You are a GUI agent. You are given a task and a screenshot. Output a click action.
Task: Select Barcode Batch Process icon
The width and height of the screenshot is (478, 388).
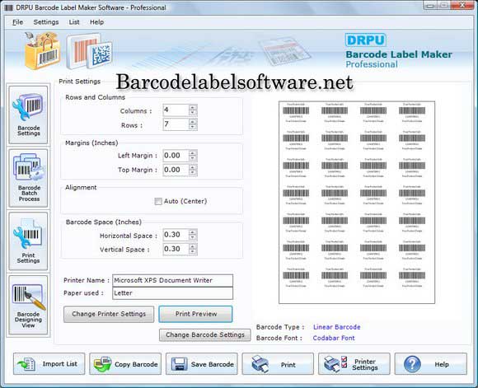tap(28, 178)
